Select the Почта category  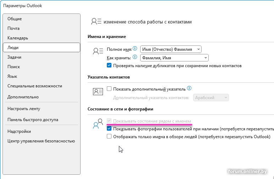(13, 28)
